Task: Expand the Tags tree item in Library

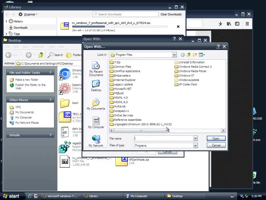Action: pos(6,34)
